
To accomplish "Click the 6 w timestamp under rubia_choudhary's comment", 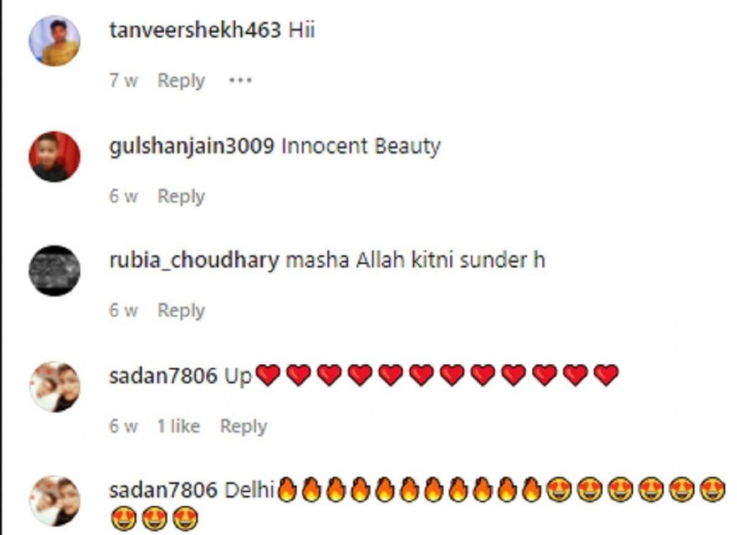I will click(124, 310).
